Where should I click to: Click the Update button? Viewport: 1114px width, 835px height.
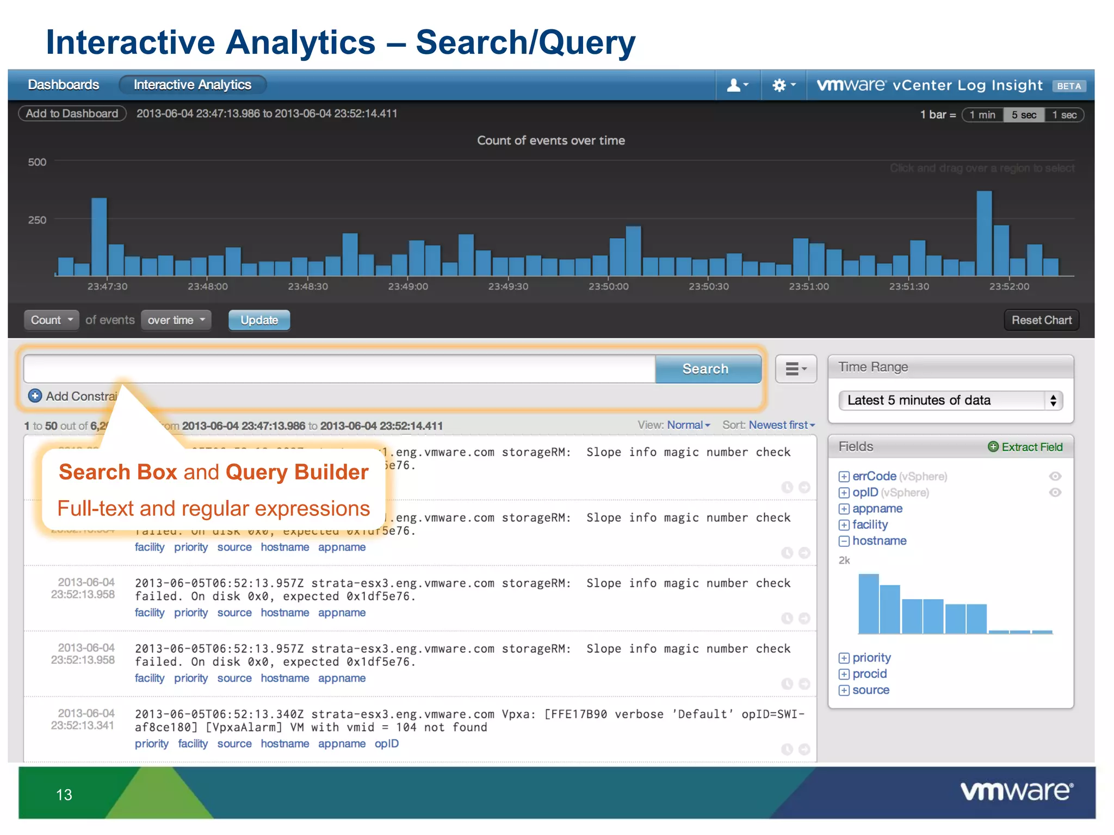point(259,320)
